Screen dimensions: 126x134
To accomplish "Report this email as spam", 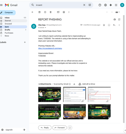I will (45, 12).
